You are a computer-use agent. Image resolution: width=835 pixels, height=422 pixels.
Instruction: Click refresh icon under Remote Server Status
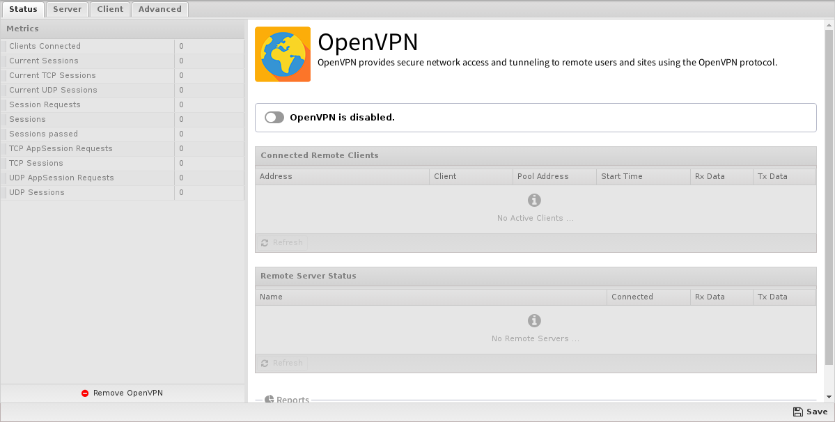coord(265,364)
